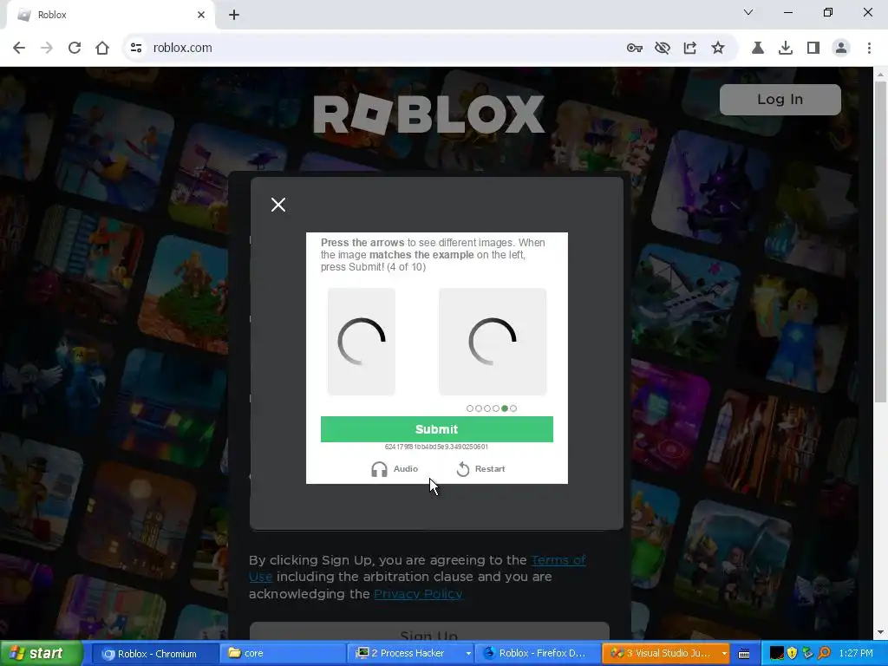This screenshot has height=666, width=888.
Task: Go back using the browser back arrow
Action: click(x=19, y=49)
